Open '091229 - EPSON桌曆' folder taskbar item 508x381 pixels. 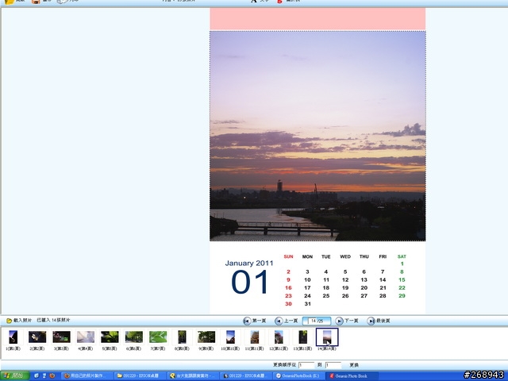coord(140,375)
